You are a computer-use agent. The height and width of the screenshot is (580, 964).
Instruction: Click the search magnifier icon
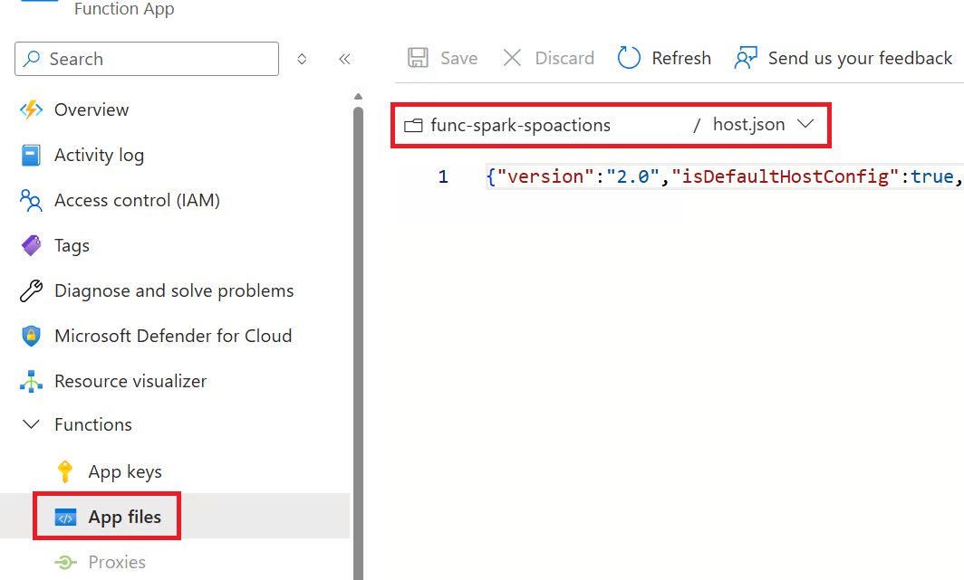pos(31,59)
